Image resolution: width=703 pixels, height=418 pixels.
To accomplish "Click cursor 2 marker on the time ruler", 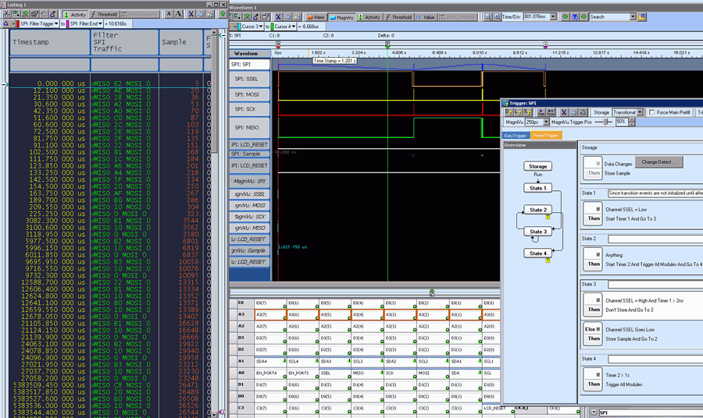I will point(387,44).
